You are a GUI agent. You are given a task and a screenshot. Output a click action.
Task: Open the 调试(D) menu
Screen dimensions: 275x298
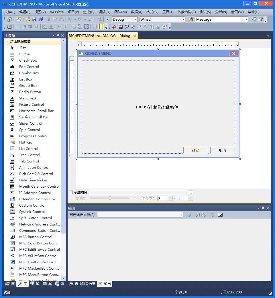[x=104, y=12]
